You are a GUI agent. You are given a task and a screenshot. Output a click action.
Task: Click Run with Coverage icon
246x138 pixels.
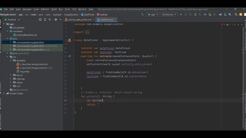click(x=200, y=15)
